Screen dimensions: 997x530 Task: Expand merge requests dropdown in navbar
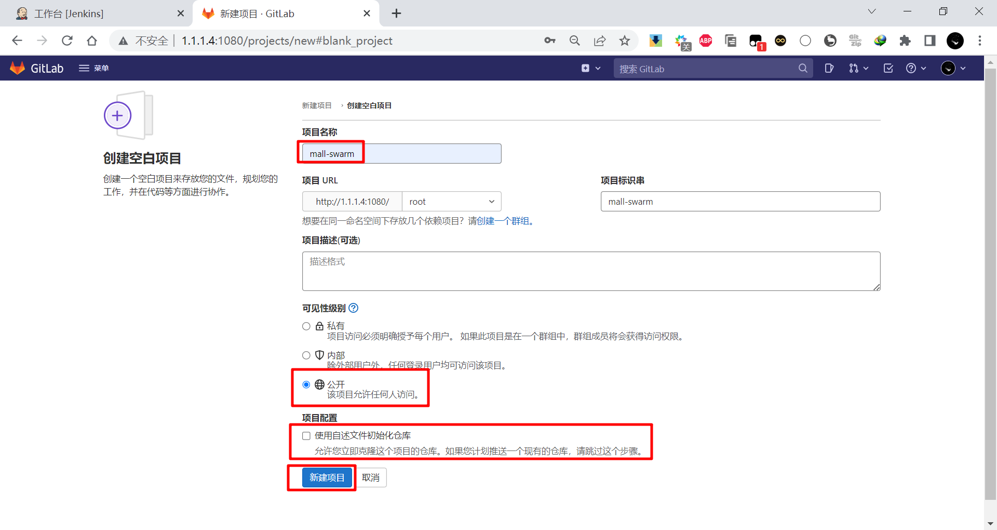(x=858, y=68)
